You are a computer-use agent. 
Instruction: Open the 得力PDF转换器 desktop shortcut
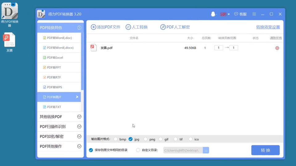coord(10,15)
